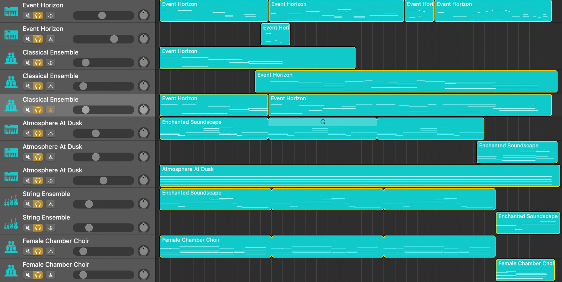The image size is (562, 282).
Task: Mute the first Event Horizon track
Action: point(28,15)
